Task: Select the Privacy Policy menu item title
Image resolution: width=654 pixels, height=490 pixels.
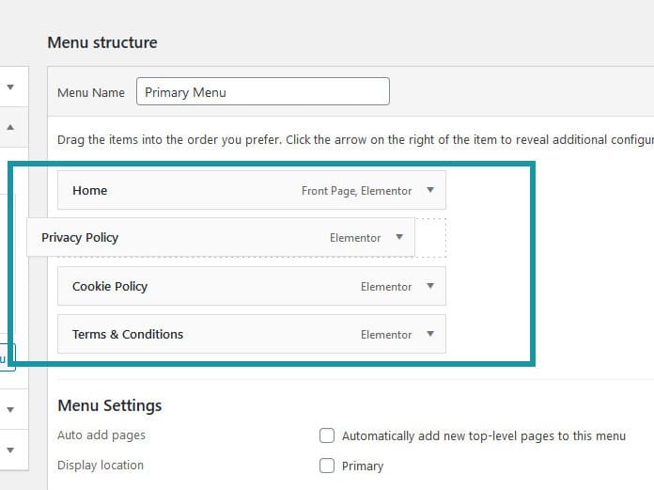Action: point(80,238)
